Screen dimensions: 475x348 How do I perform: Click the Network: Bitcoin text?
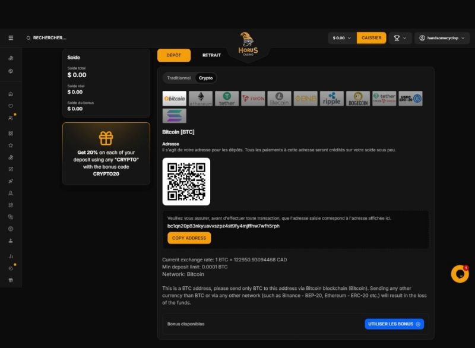click(x=183, y=274)
